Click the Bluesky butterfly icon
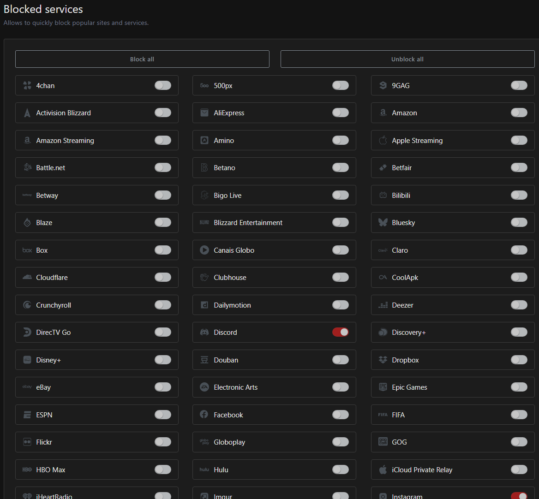Screen dimensions: 539x499 click(x=383, y=223)
